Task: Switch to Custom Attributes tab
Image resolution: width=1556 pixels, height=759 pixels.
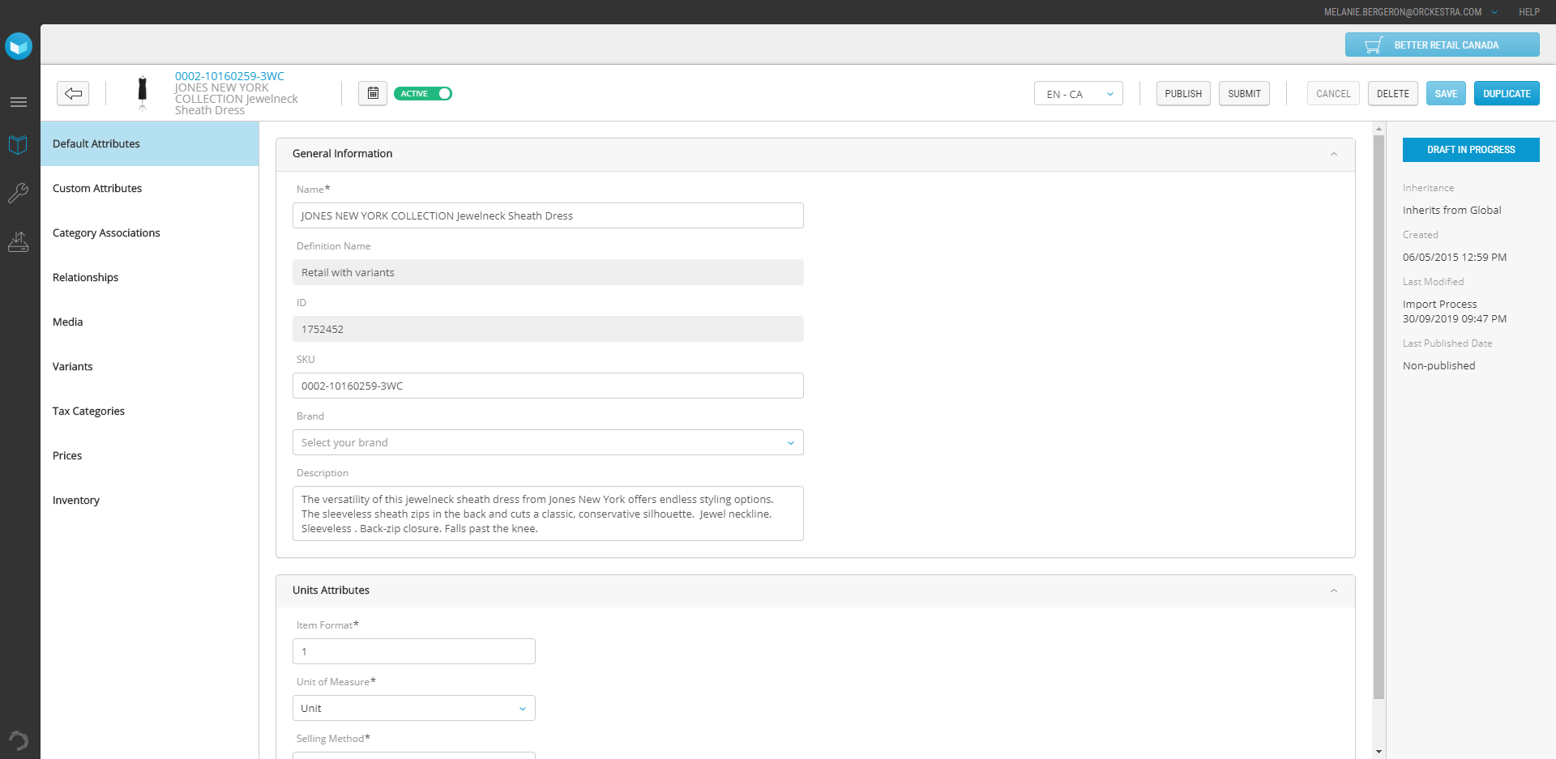Action: coord(97,188)
